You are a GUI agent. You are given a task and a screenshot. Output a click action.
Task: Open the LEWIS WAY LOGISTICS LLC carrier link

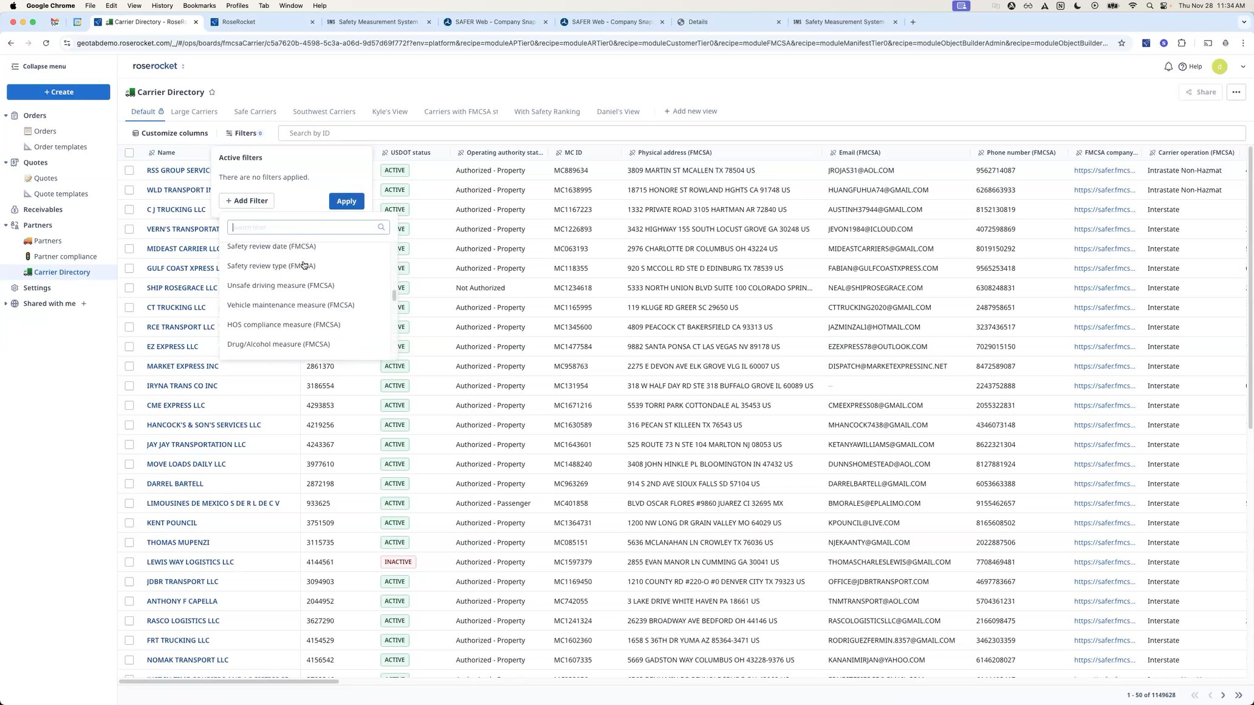click(x=190, y=562)
